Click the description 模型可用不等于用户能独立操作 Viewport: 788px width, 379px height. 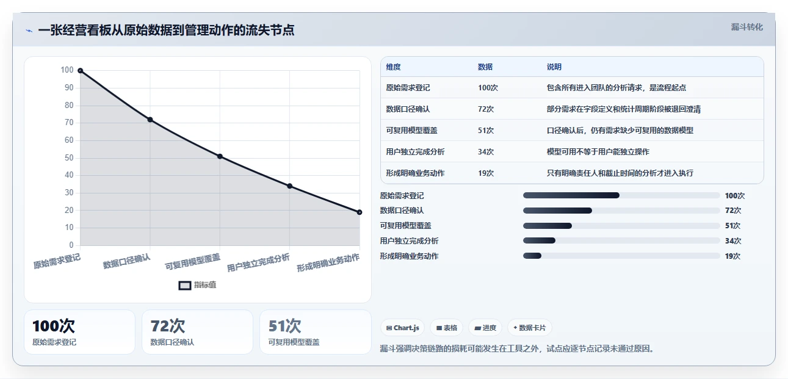tap(598, 152)
